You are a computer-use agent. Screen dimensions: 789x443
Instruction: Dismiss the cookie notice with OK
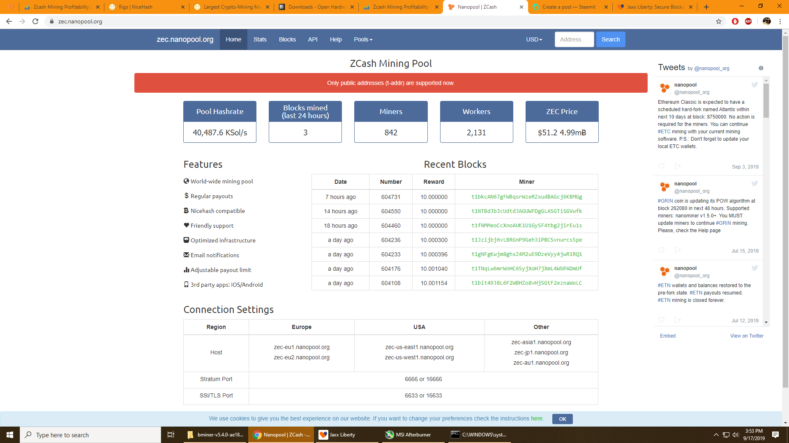pos(562,419)
